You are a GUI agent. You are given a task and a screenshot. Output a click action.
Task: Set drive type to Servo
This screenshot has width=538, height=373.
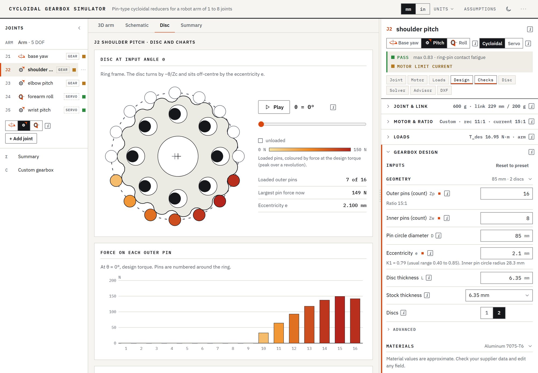click(514, 43)
